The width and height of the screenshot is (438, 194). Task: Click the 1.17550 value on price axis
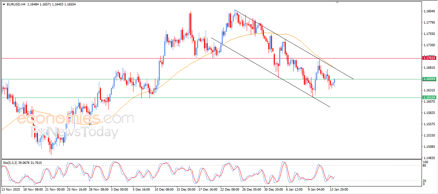tap(429, 34)
